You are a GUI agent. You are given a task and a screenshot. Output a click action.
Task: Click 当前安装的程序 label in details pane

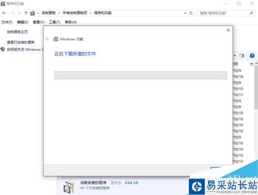(93, 183)
